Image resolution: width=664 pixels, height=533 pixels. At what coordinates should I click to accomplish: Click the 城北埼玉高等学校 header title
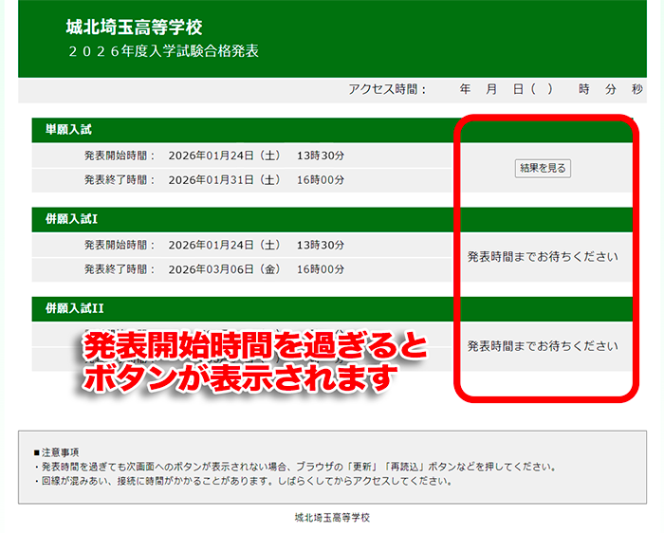(x=134, y=28)
